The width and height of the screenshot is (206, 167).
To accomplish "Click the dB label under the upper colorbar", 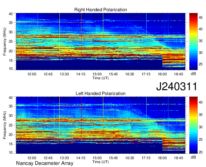I will 193,74.
